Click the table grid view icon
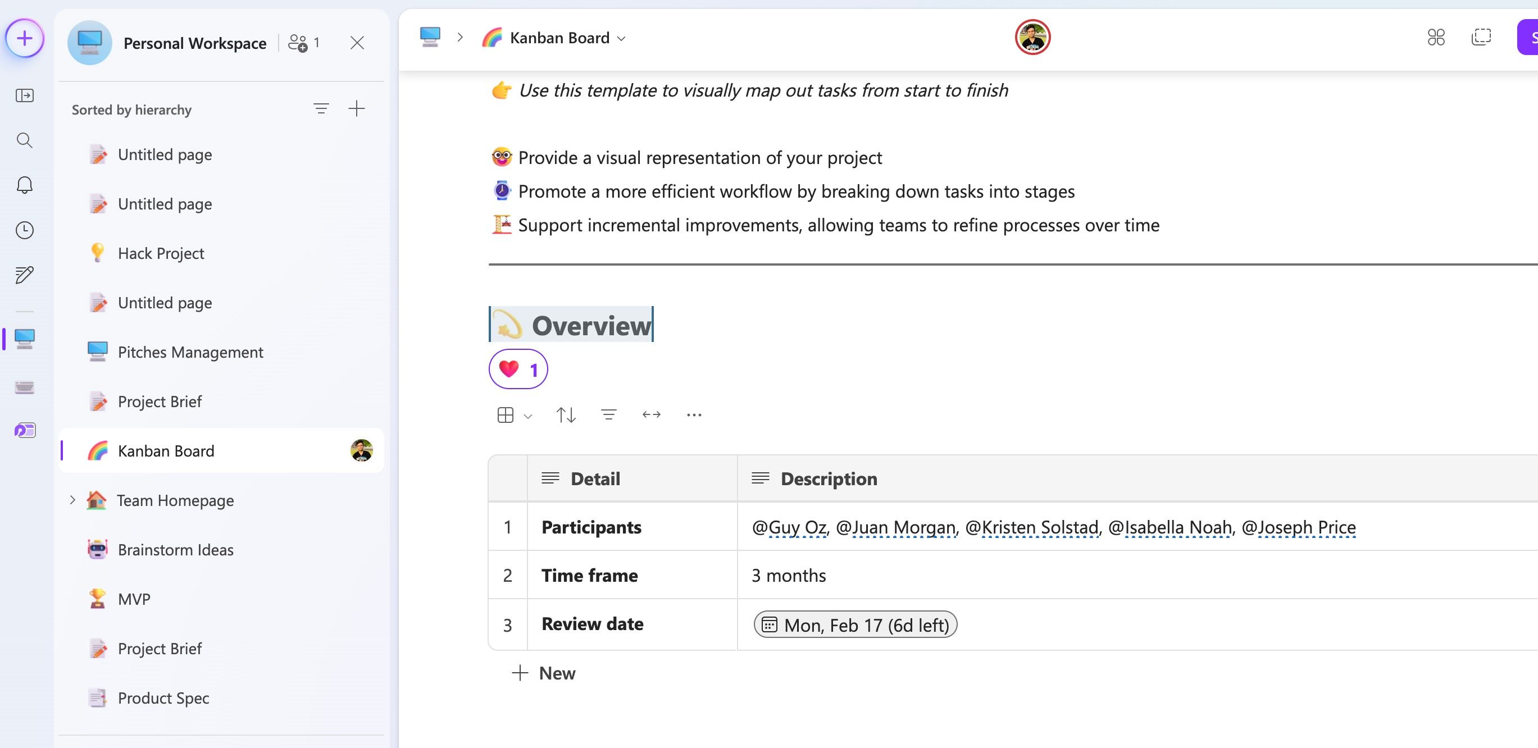 [x=506, y=414]
